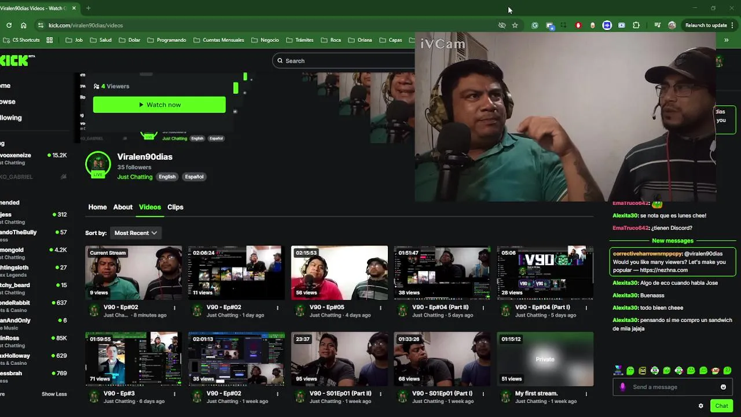Image resolution: width=741 pixels, height=417 pixels.
Task: Click the Watch now button
Action: click(x=159, y=105)
